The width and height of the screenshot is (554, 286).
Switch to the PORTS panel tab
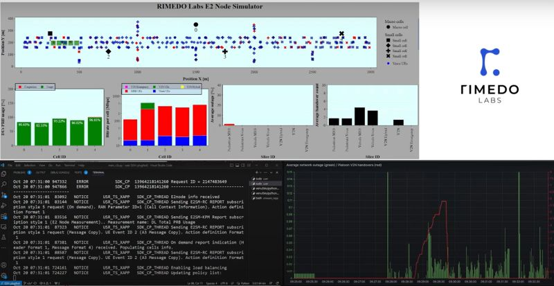(x=78, y=172)
